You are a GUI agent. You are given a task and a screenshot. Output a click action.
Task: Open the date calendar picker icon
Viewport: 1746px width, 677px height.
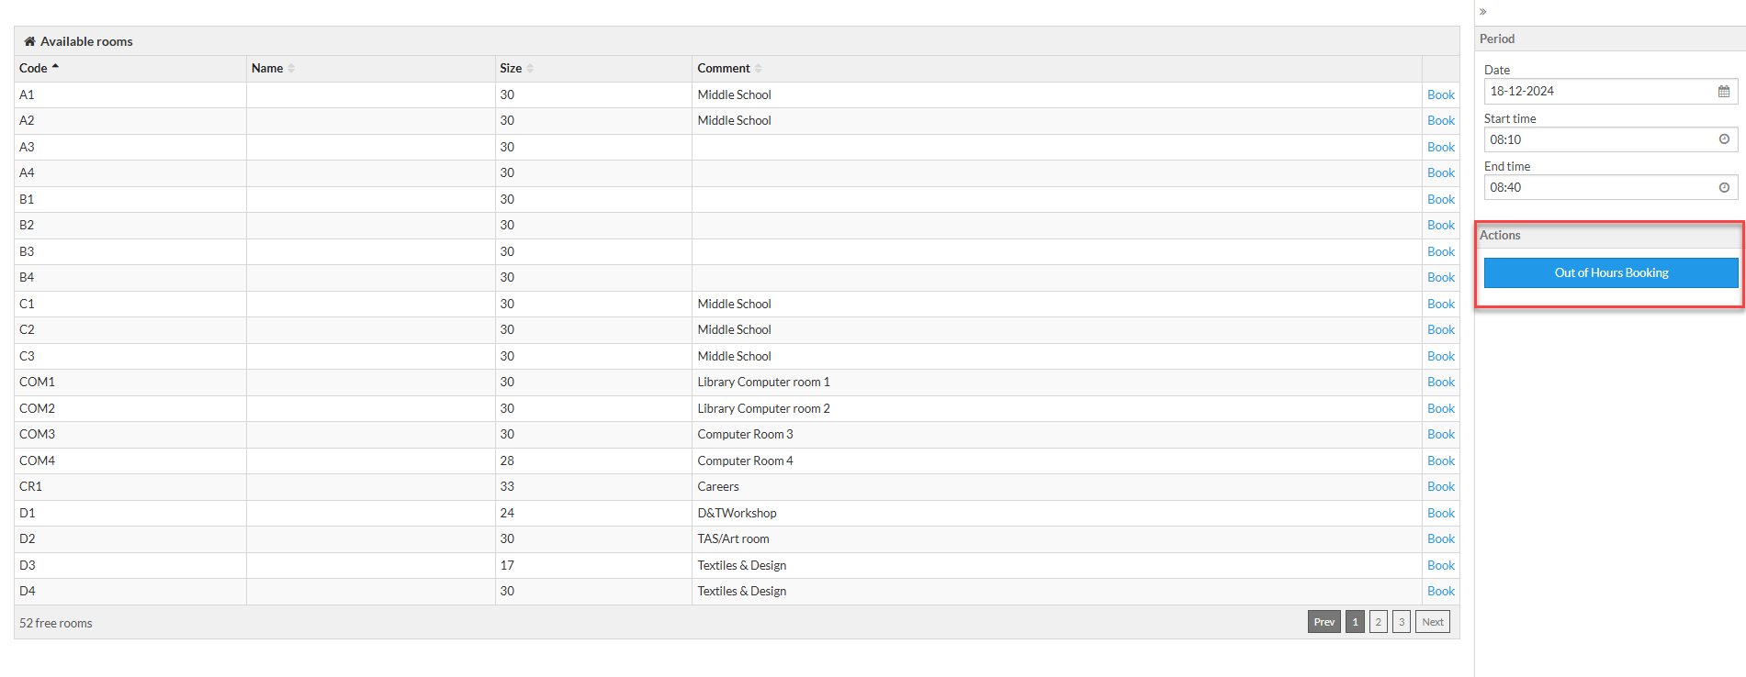1724,91
